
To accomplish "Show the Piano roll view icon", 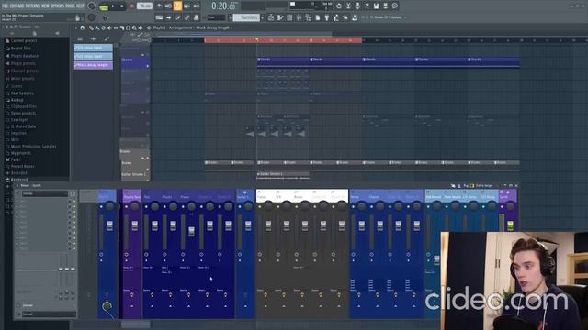I will click(280, 17).
